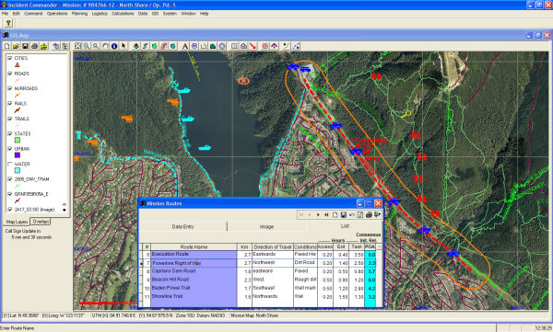Click the blue vehicle marker at Powerline route north end

[x=293, y=66]
